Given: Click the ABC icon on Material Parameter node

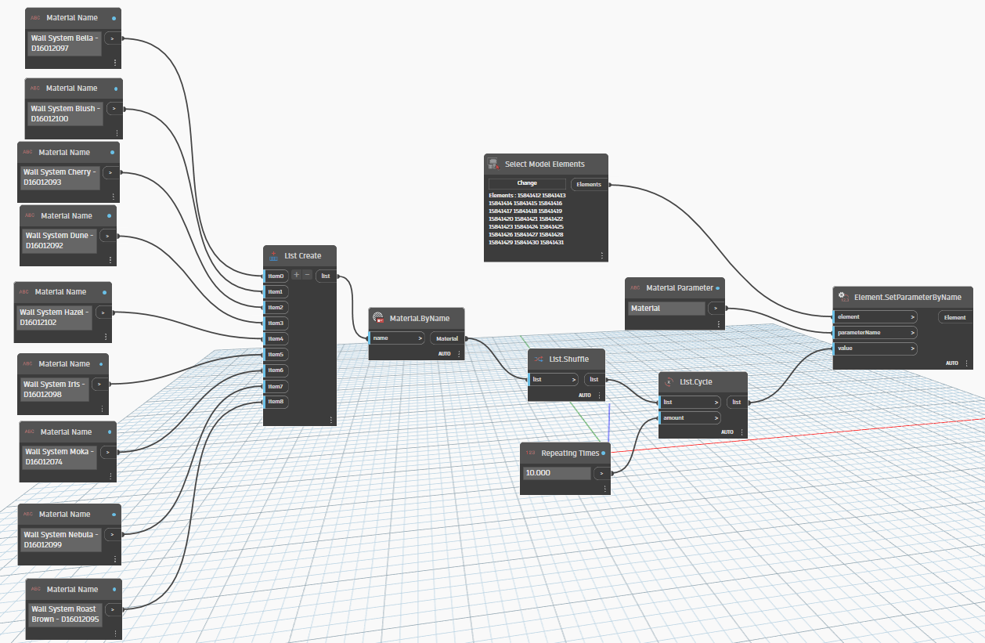Looking at the screenshot, I should tap(634, 287).
